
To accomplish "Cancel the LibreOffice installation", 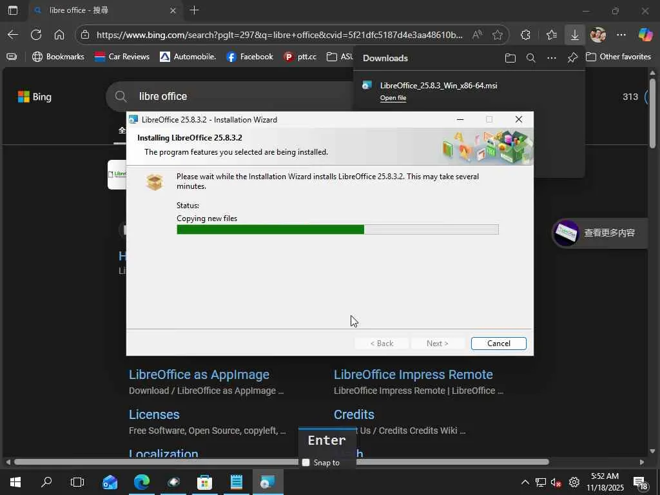I will [498, 344].
